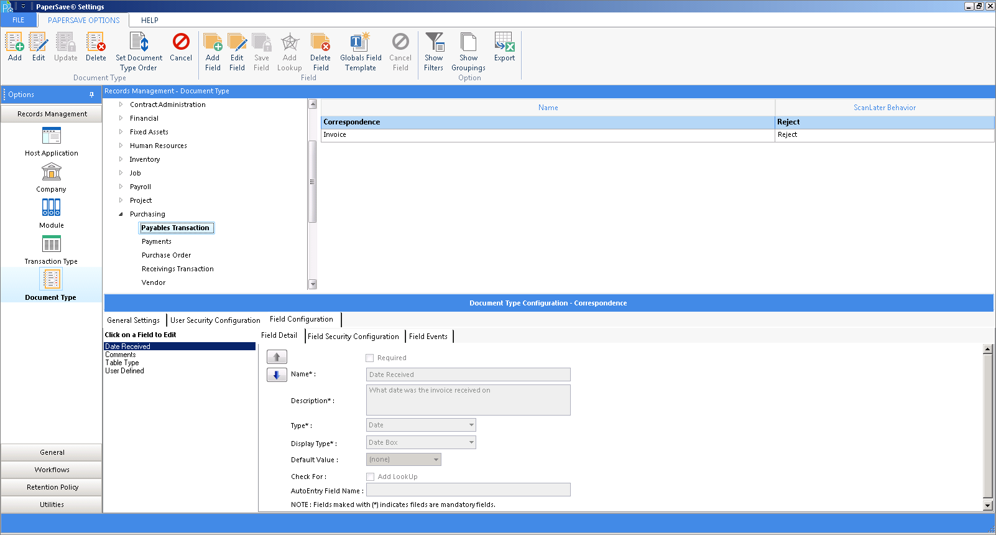Screen dimensions: 996x535
Task: Expand the Human Resources node
Action: coord(121,146)
